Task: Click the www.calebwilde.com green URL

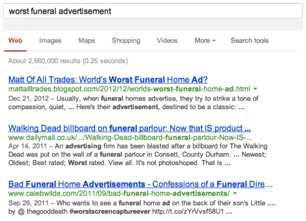Action: pos(119,194)
